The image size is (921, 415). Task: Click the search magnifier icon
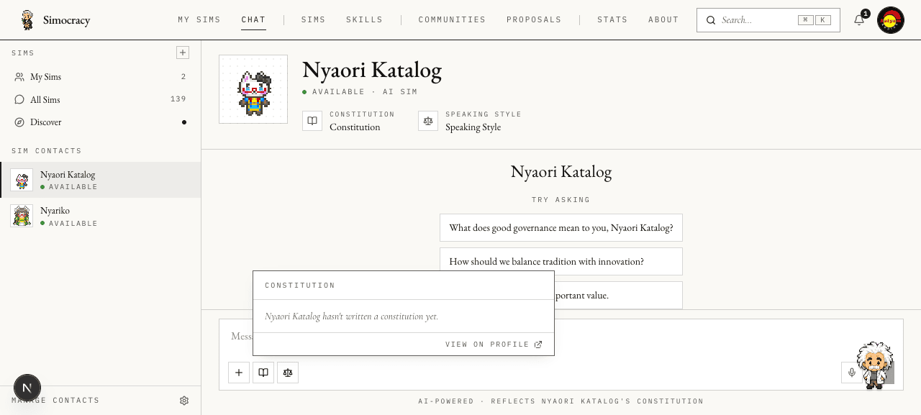pyautogui.click(x=711, y=20)
